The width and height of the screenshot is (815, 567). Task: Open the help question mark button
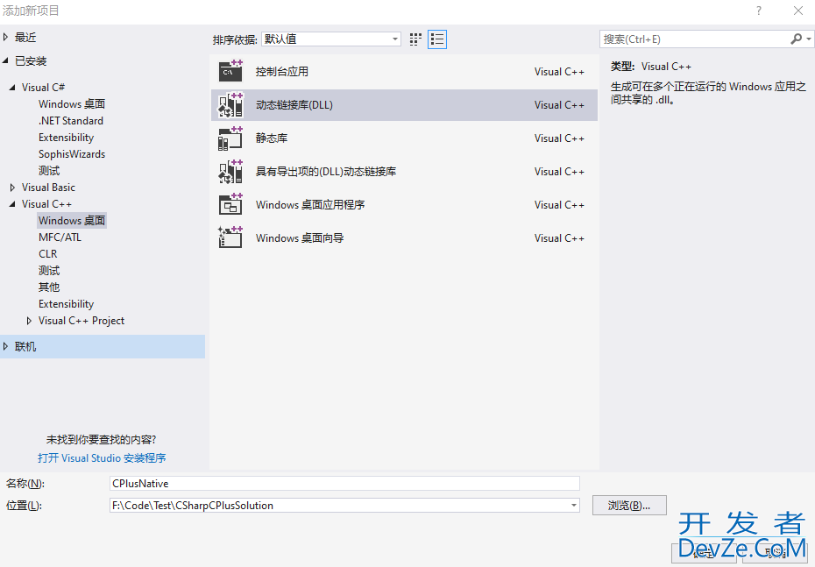click(x=759, y=11)
